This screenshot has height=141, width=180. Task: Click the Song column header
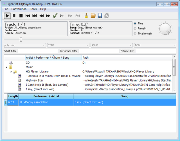click(x=125, y=96)
